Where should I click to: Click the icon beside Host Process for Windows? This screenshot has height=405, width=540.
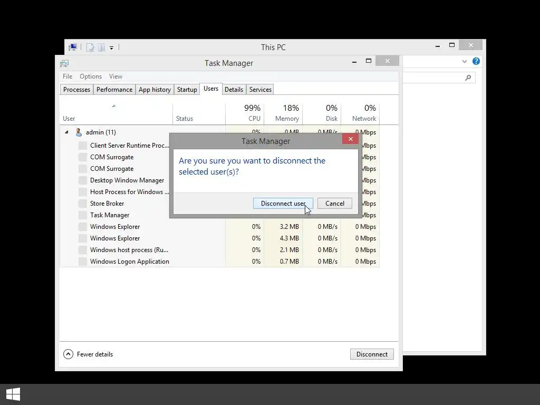[x=83, y=192]
